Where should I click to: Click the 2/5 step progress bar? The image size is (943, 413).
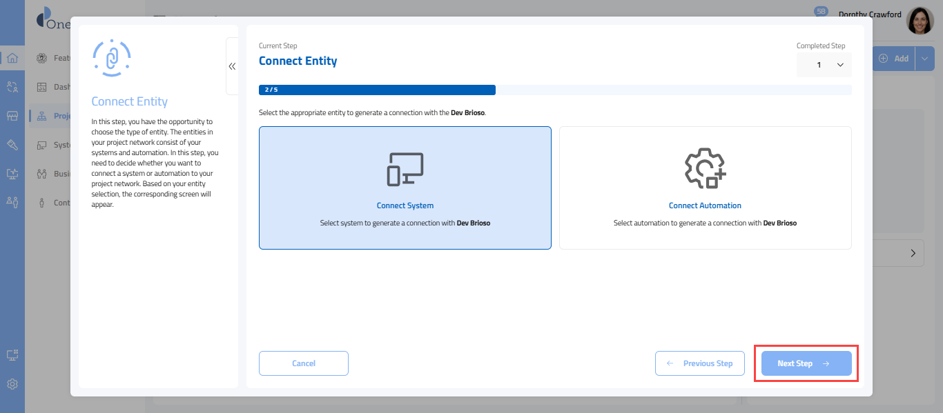377,90
